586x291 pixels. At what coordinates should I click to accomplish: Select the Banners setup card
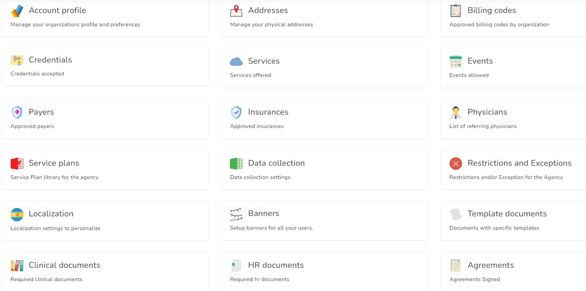coord(324,220)
